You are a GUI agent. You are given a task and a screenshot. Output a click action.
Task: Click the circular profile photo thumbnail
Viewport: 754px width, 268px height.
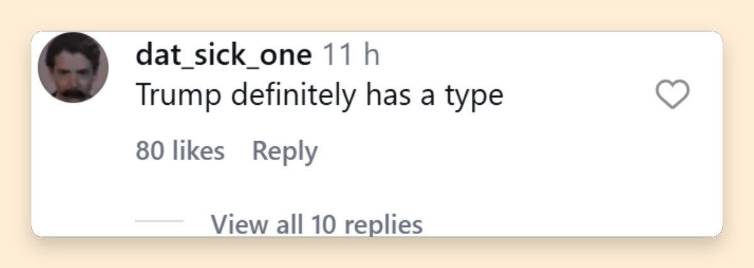click(73, 68)
